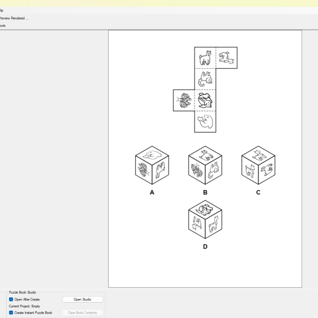Select cube option D in the preview
Viewport: 318px width, 318px height.
[x=205, y=219]
